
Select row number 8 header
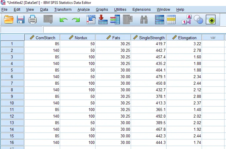(x=12, y=90)
